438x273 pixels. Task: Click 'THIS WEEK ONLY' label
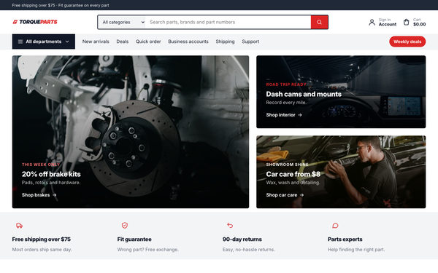click(41, 165)
